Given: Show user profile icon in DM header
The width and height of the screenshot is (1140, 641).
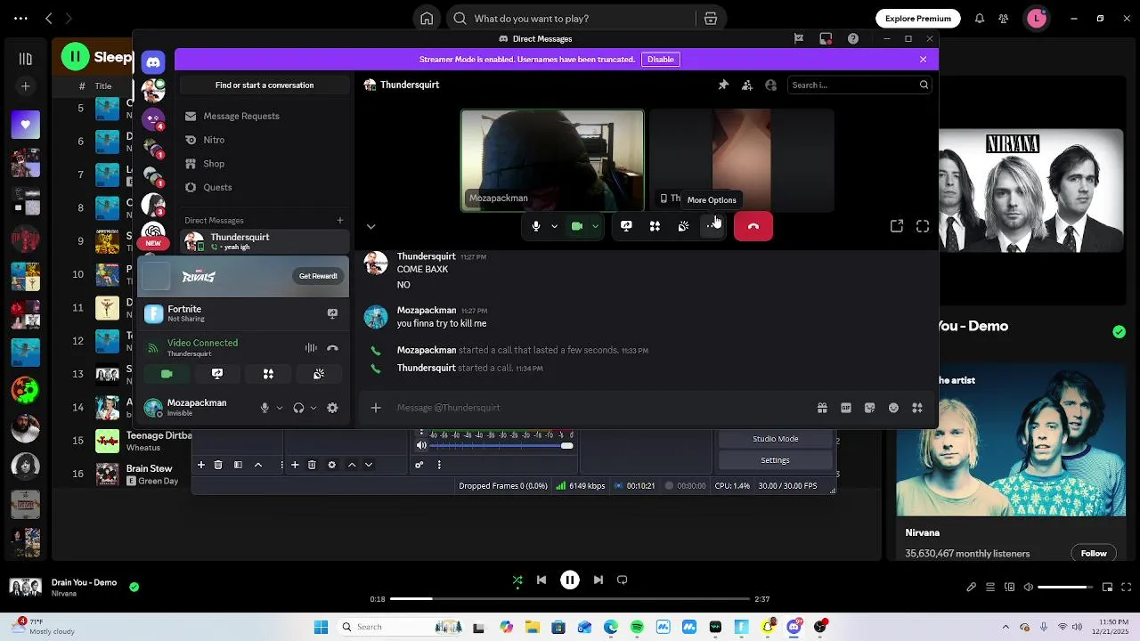Looking at the screenshot, I should tap(771, 85).
